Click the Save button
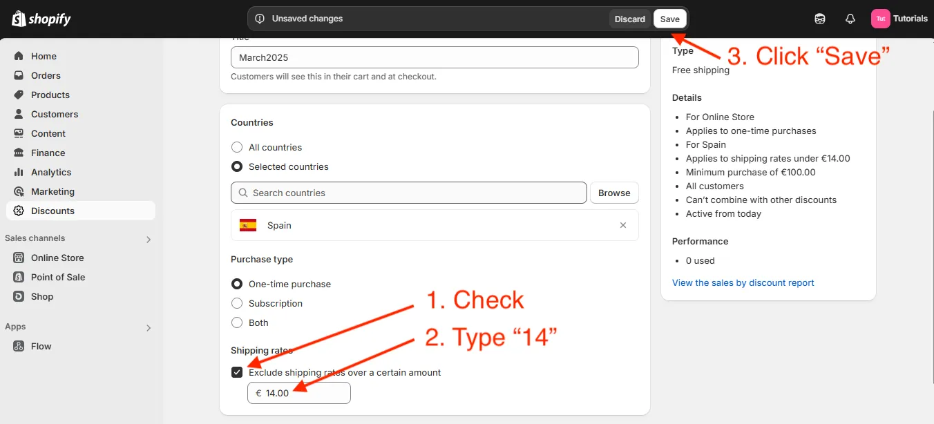Viewport: 934px width, 424px height. (669, 19)
